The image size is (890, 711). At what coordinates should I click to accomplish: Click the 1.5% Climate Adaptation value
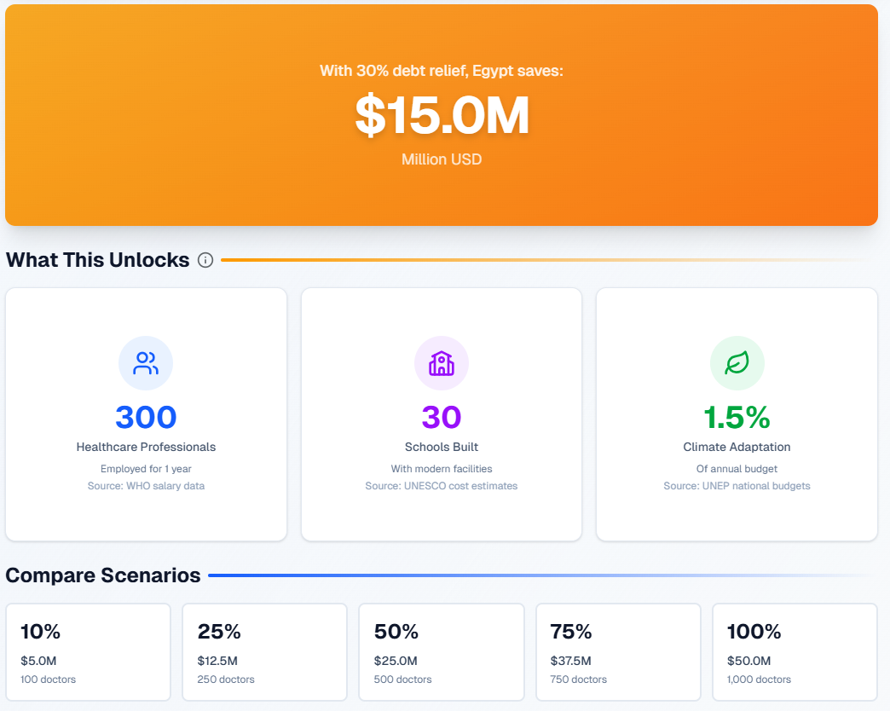coord(737,417)
